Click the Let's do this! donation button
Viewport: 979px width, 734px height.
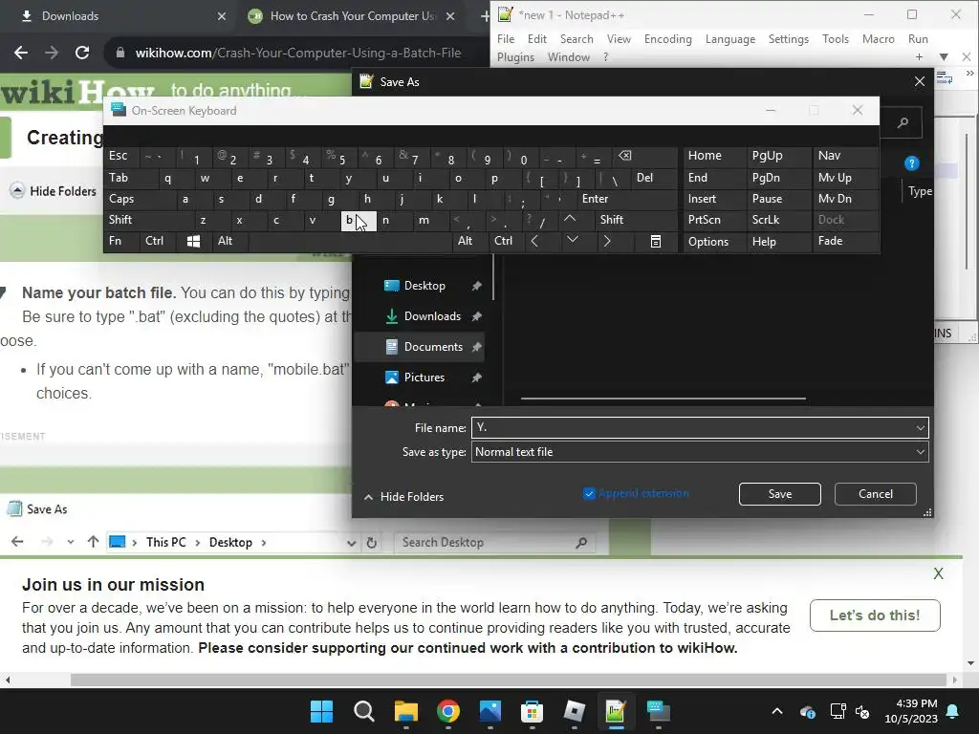point(875,615)
